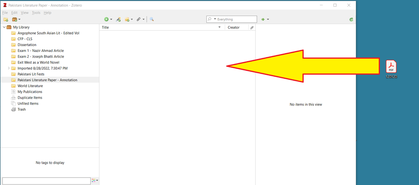Sort by the Creator column header
Image resolution: width=419 pixels, height=185 pixels.
click(236, 27)
